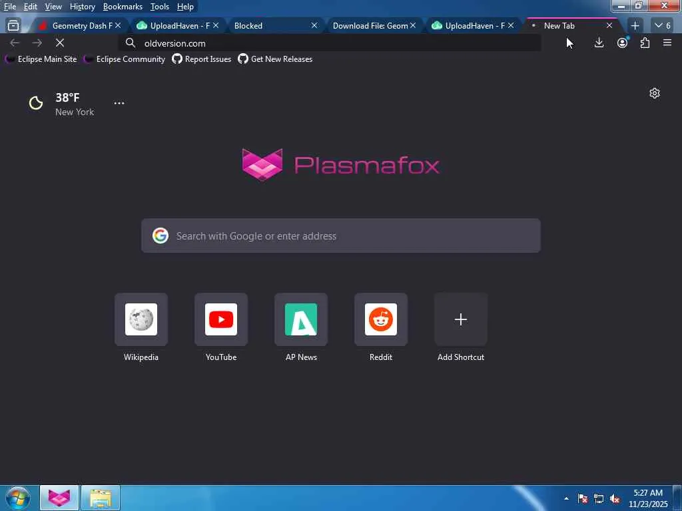Viewport: 682px width, 511px height.
Task: Close the New Tab tab
Action: tap(609, 26)
